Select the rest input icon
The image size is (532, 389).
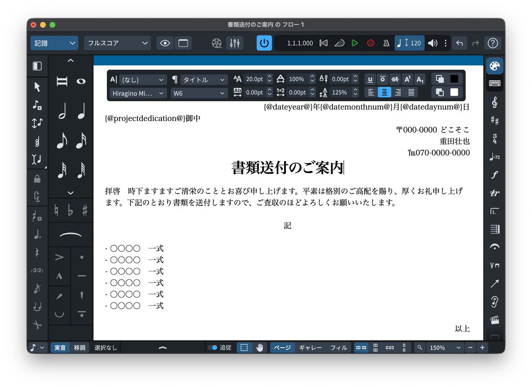tap(37, 252)
